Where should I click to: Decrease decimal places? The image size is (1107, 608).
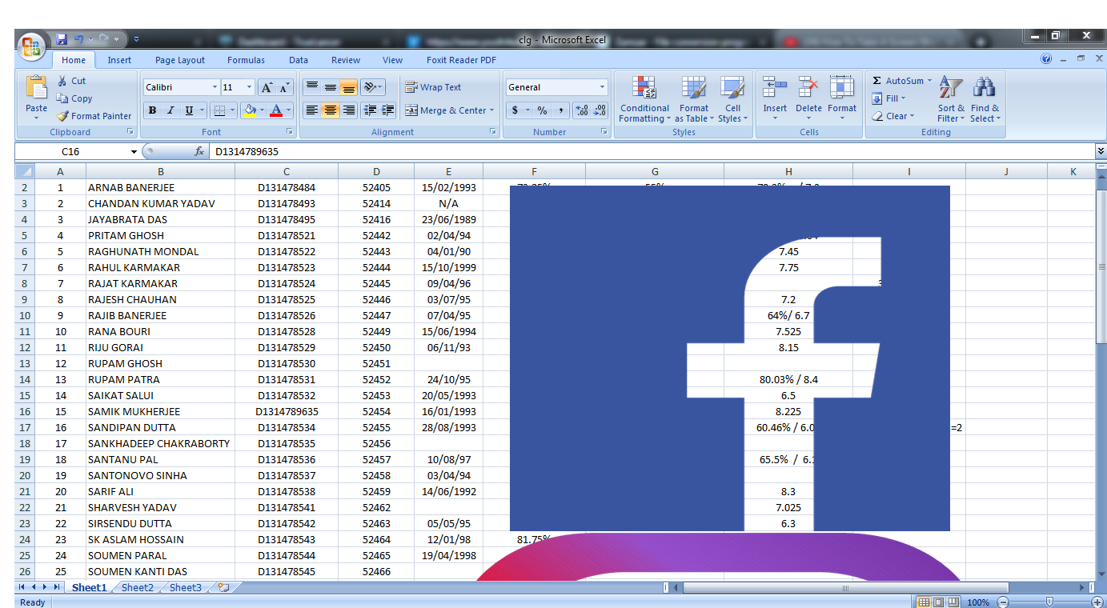coord(600,110)
